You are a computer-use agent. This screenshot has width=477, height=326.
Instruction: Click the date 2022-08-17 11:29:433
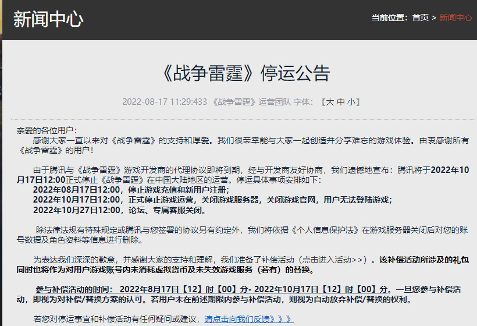tap(165, 102)
